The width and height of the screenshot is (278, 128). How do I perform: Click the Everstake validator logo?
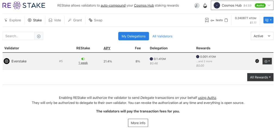click(x=7, y=61)
